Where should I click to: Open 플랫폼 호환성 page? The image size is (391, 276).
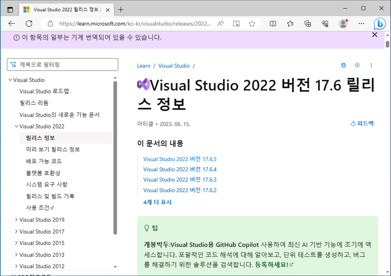(43, 172)
